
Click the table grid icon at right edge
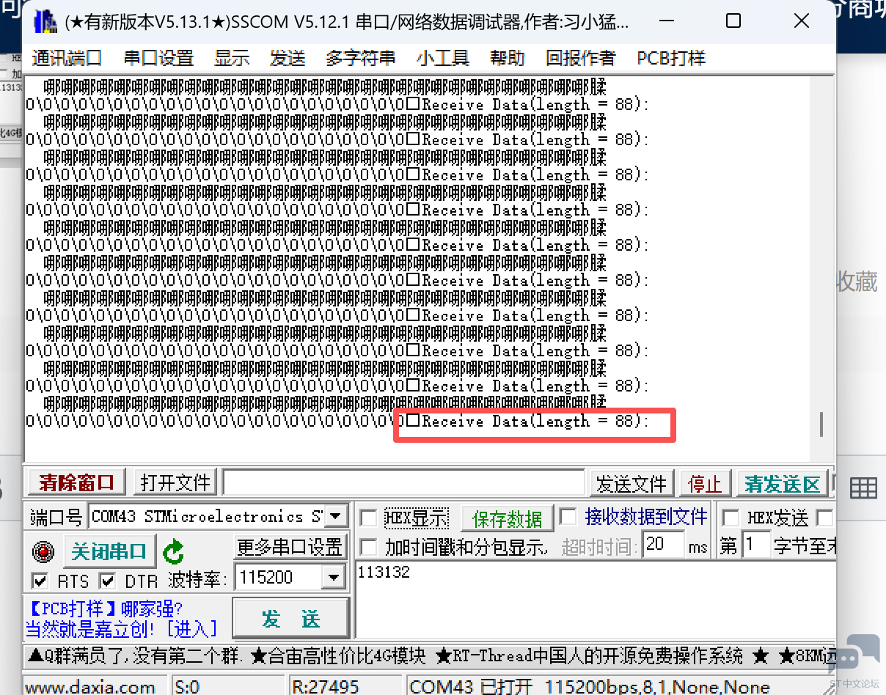(863, 487)
